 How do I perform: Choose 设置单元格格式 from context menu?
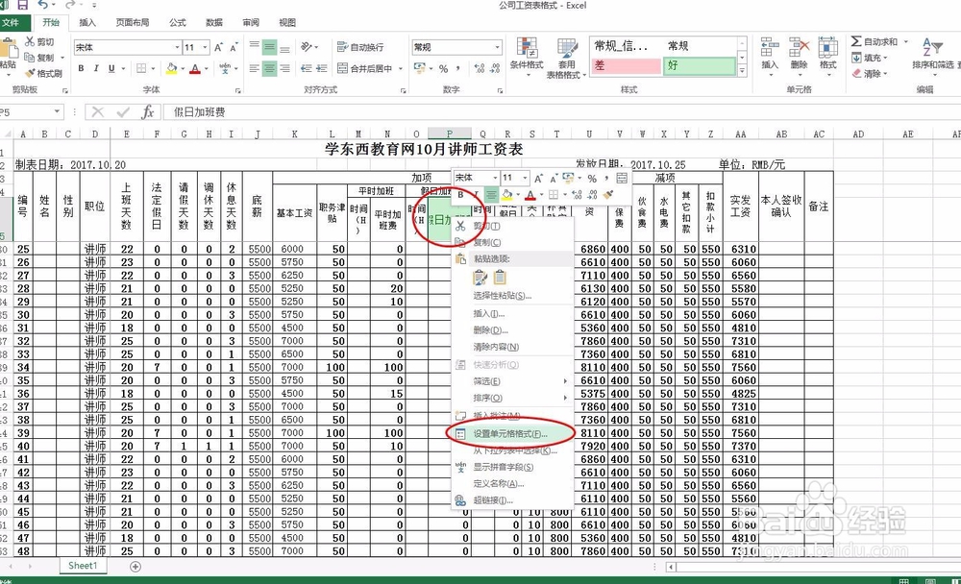click(x=509, y=432)
